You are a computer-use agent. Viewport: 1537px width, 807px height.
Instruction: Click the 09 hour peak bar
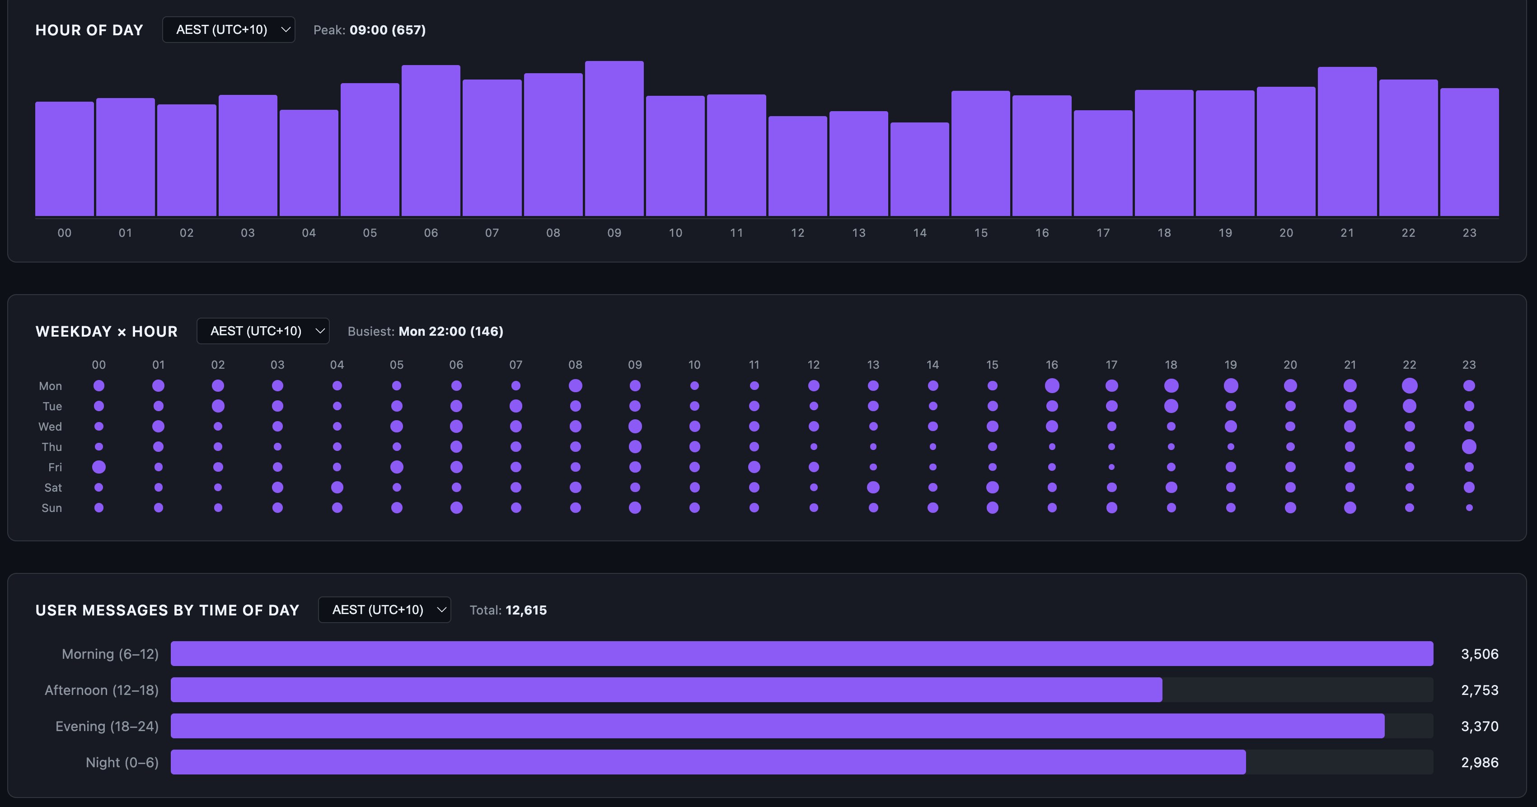click(x=614, y=138)
